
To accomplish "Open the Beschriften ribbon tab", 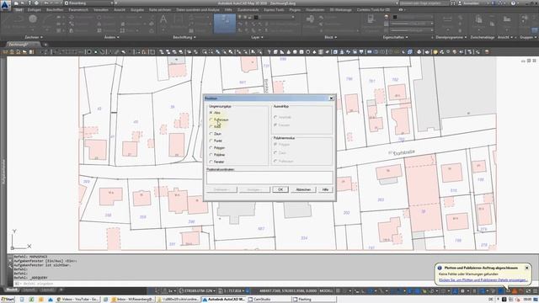I will click(x=55, y=10).
